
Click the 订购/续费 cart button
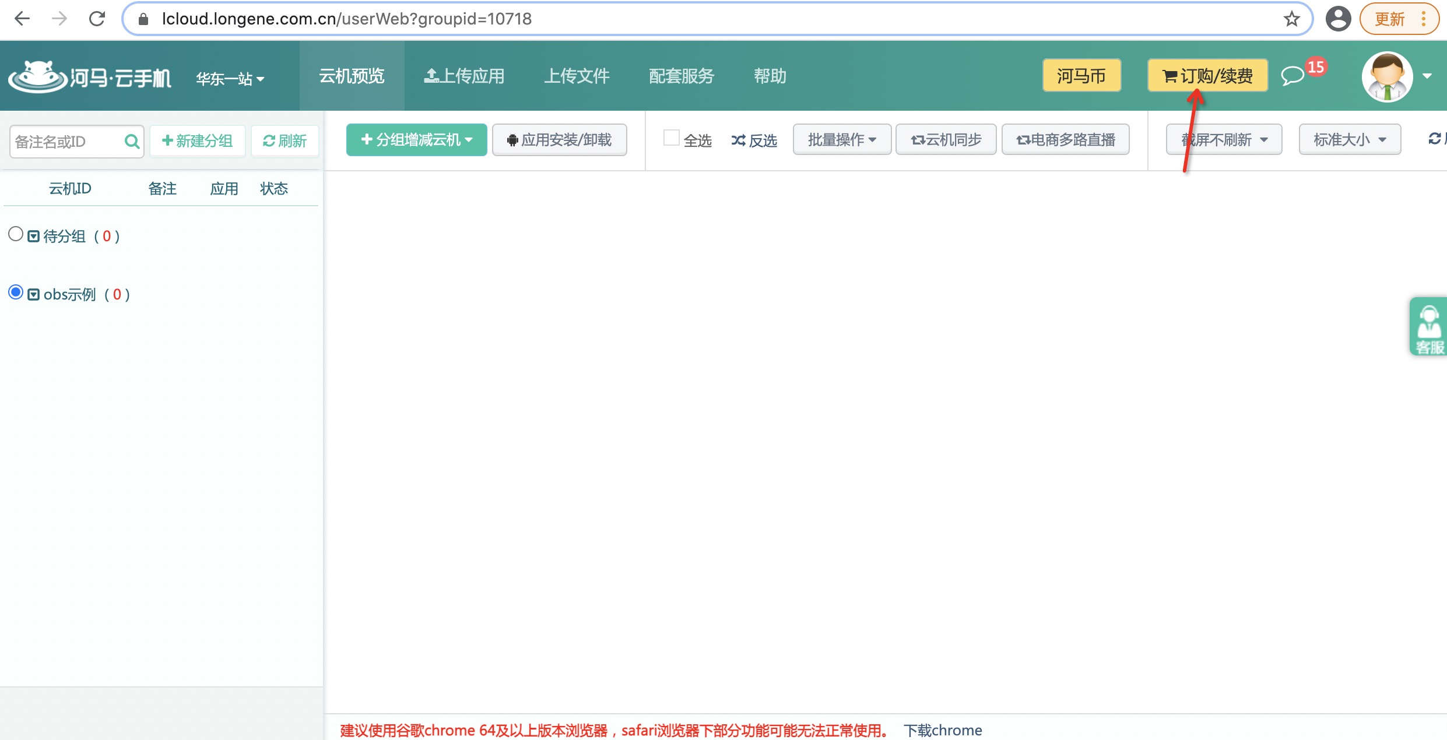(x=1207, y=76)
